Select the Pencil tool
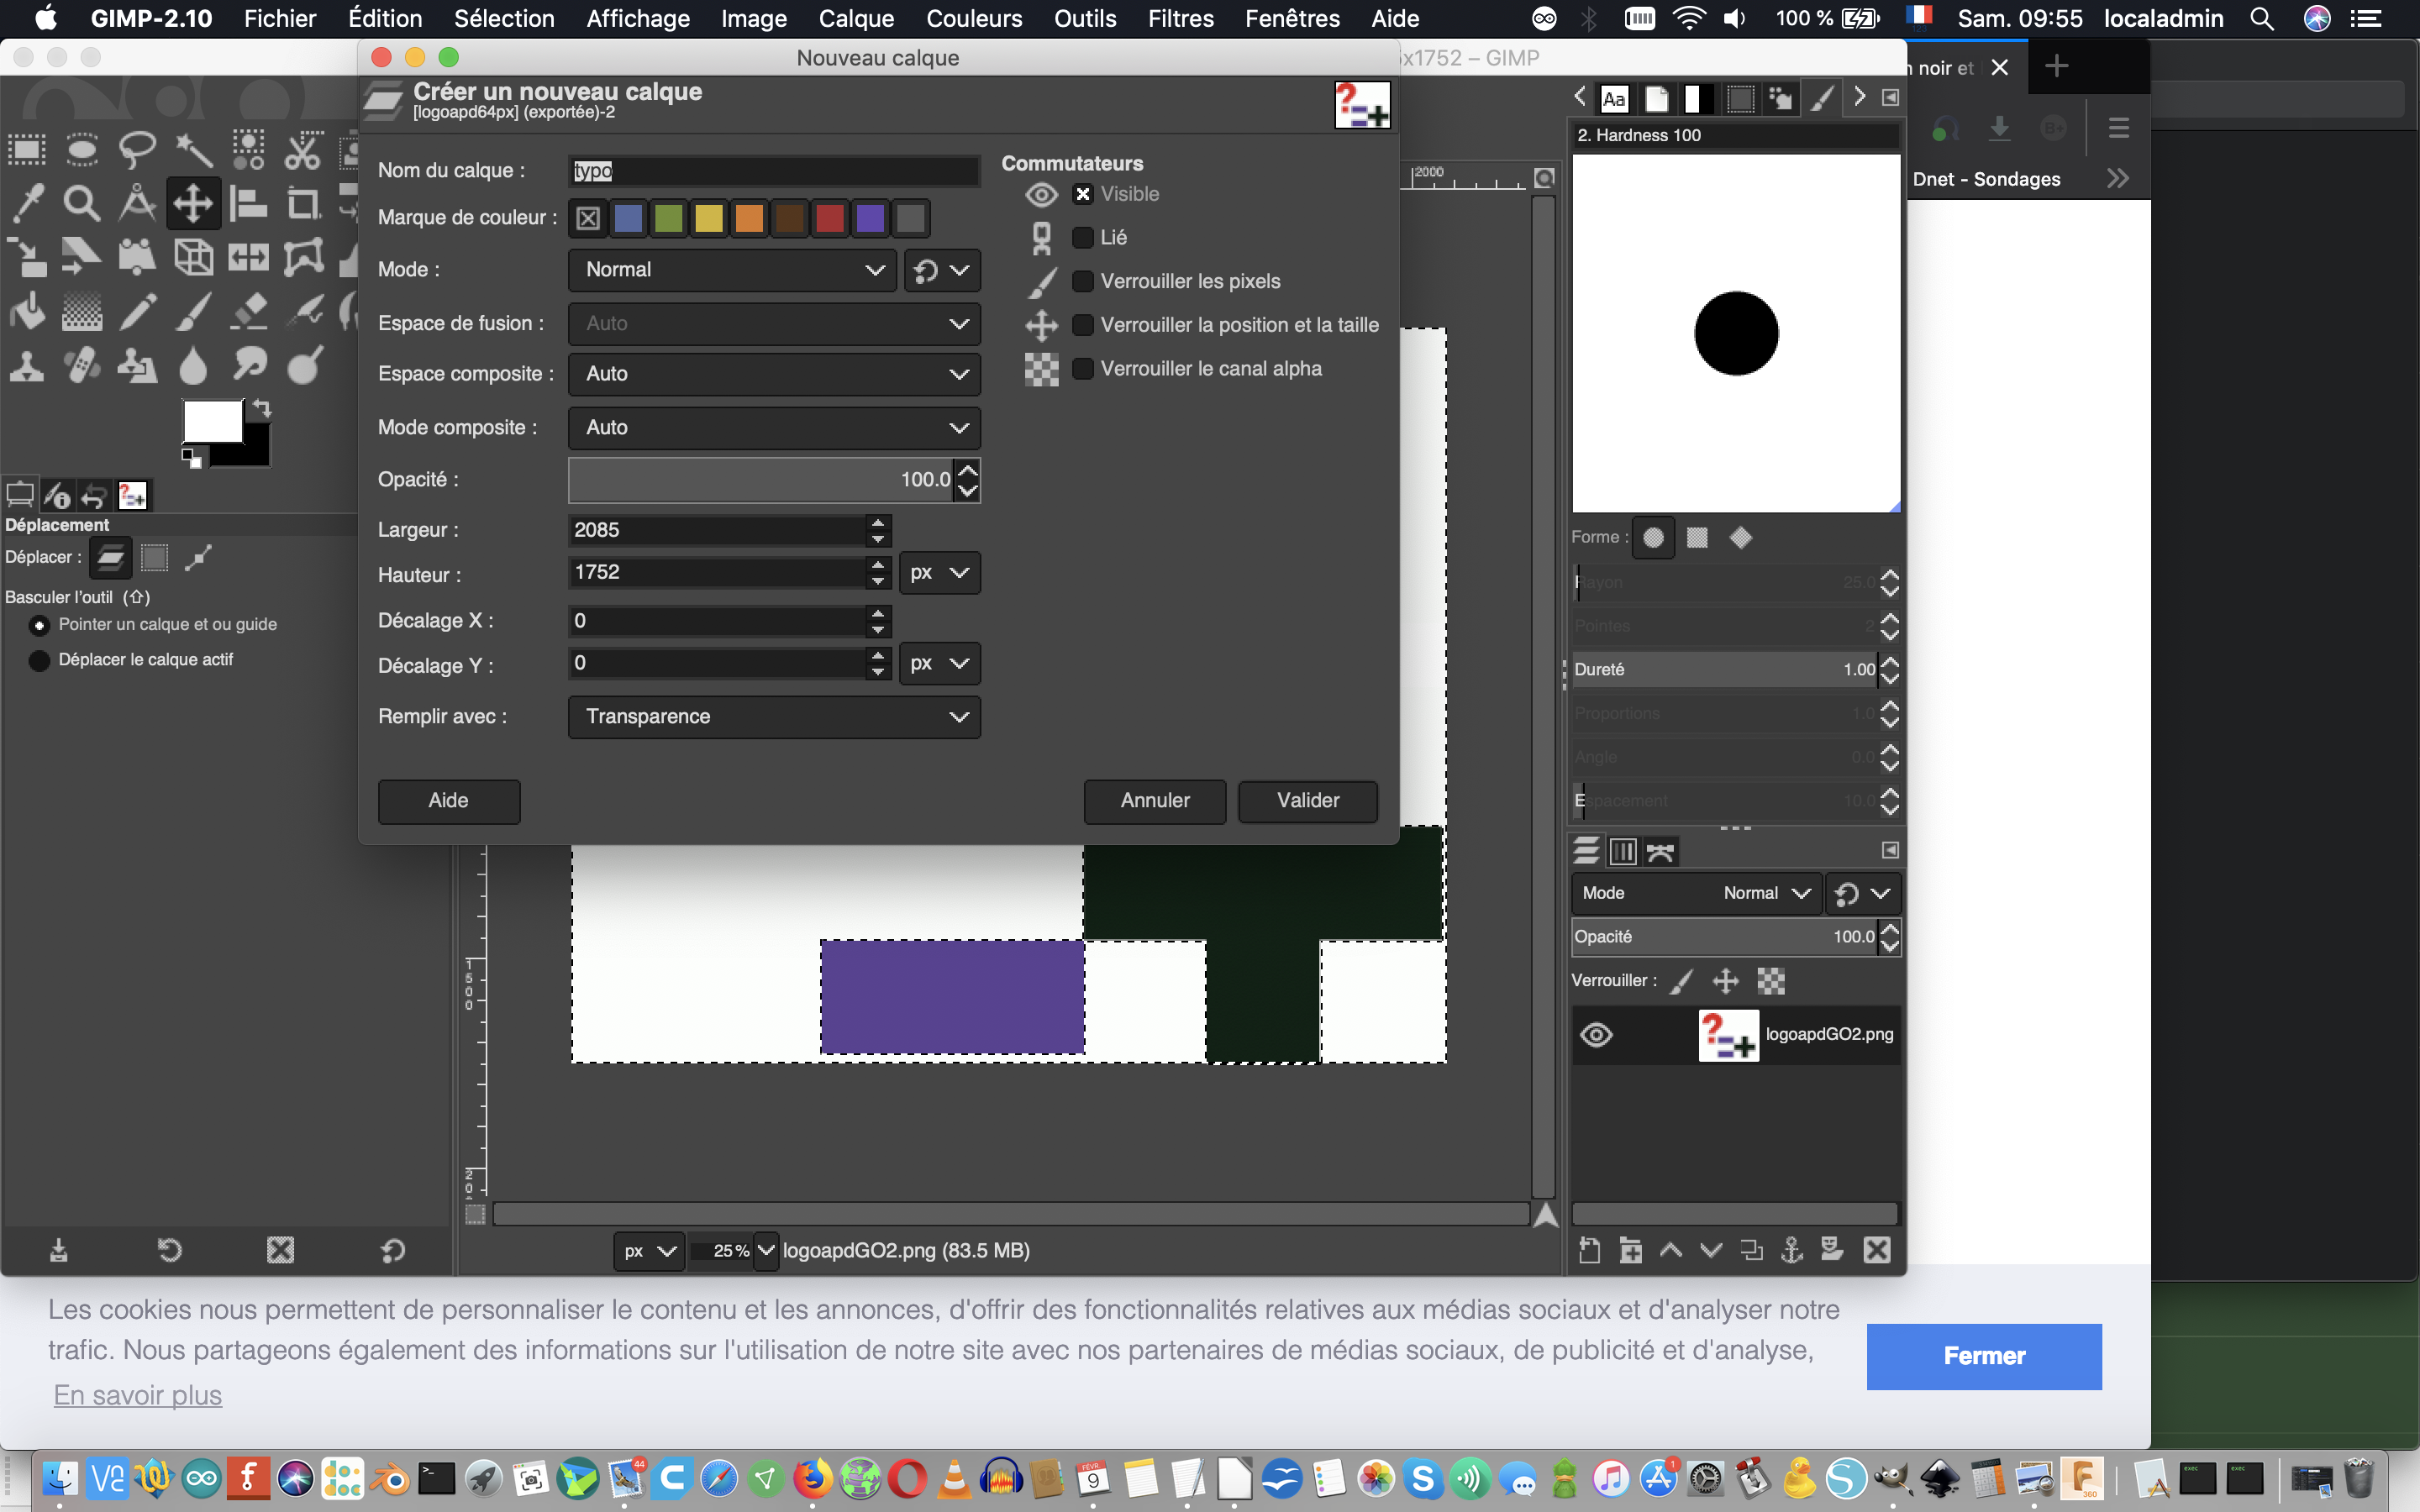This screenshot has width=2420, height=1512. [137, 311]
